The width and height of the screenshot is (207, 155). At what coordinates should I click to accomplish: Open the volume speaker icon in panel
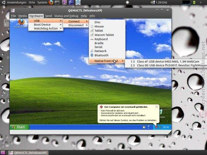201,2
